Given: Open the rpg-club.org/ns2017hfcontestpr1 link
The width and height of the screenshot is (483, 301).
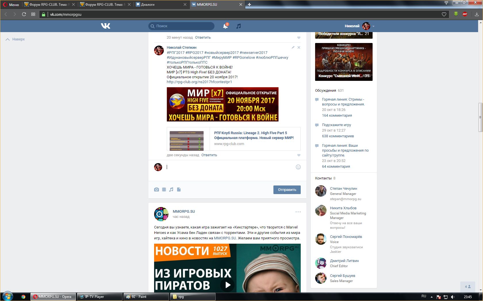Looking at the screenshot, I should point(199,82).
